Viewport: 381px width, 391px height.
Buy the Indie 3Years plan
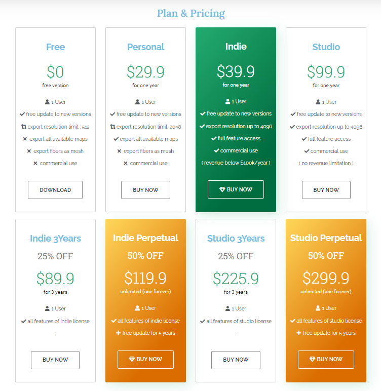[x=55, y=360]
